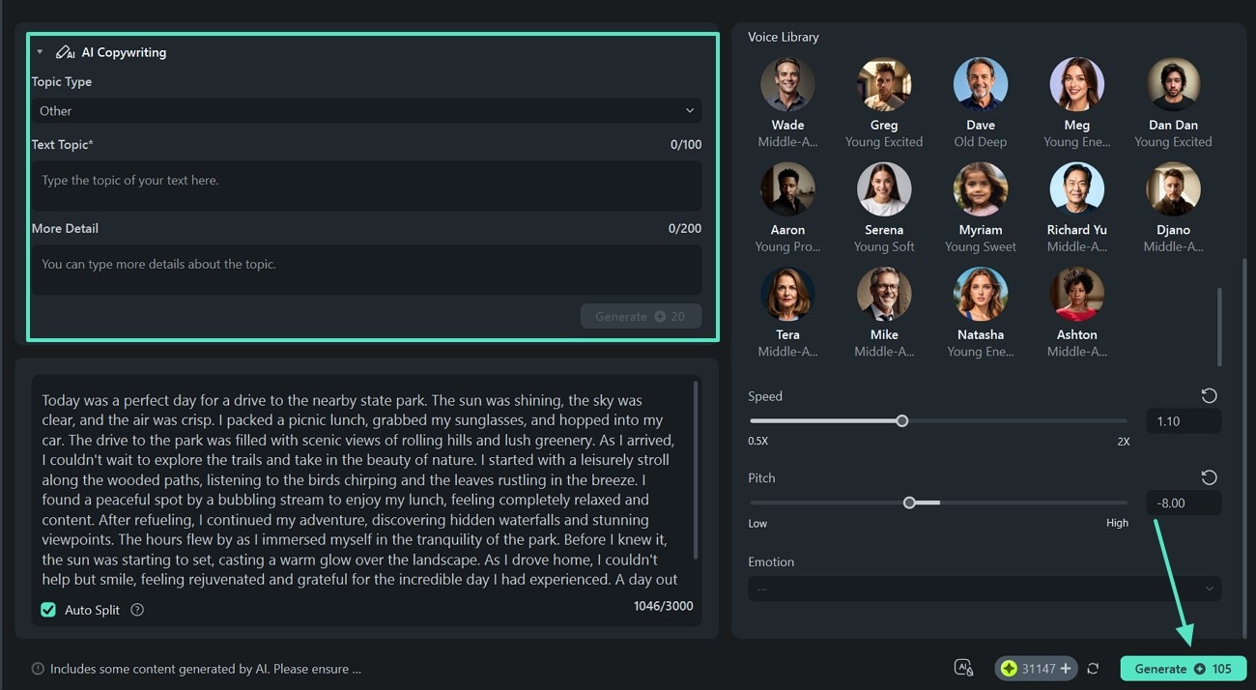The image size is (1256, 690).
Task: Collapse the AI Copywriting section
Action: tap(41, 52)
